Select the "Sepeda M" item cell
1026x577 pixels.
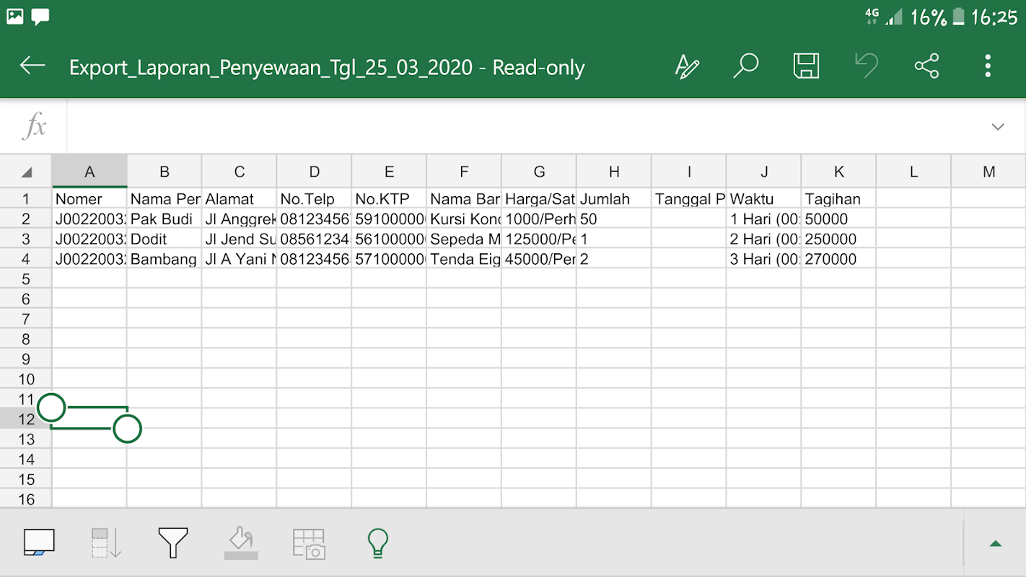464,239
